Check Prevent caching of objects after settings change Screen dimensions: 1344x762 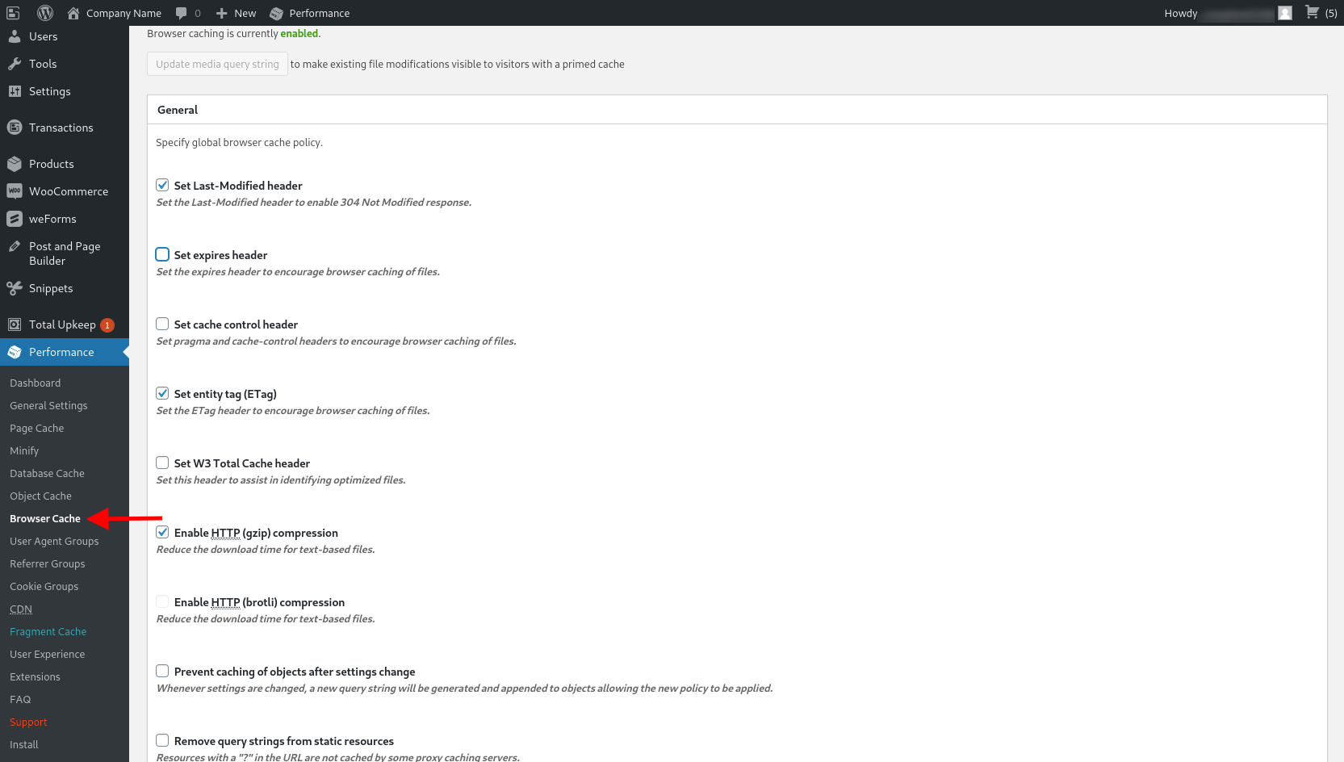161,670
